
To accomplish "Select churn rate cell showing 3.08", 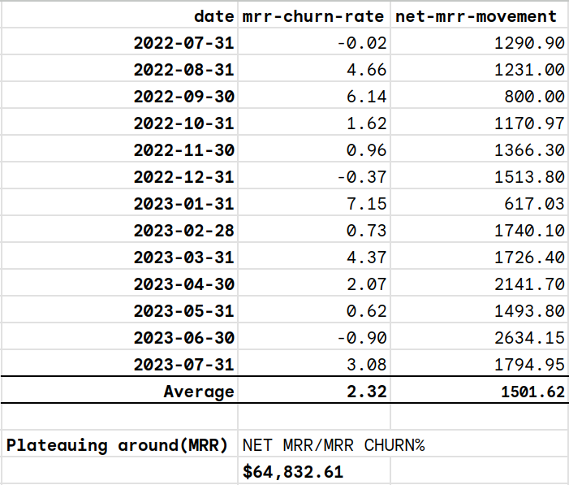I will (314, 364).
